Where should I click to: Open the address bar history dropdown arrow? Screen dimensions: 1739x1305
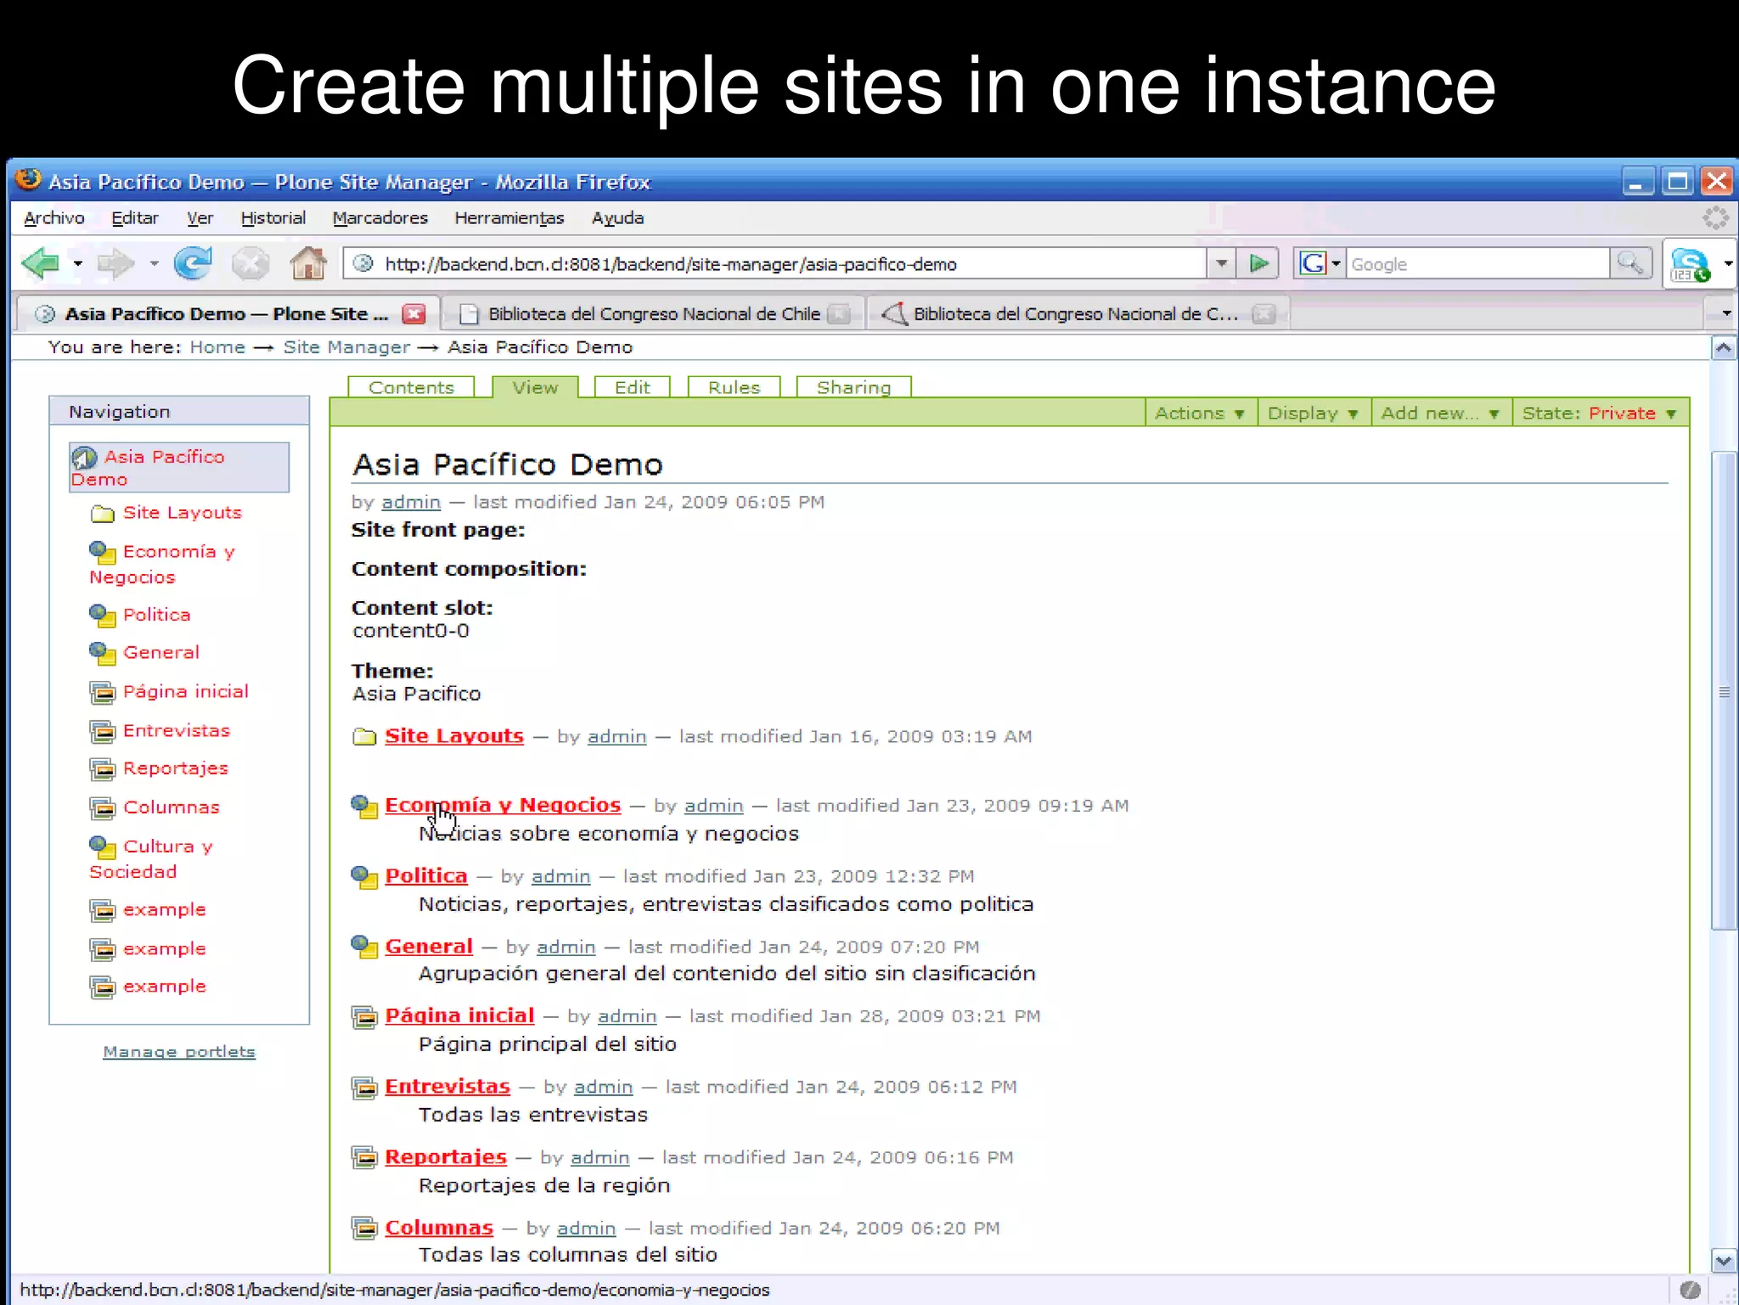tap(1221, 264)
